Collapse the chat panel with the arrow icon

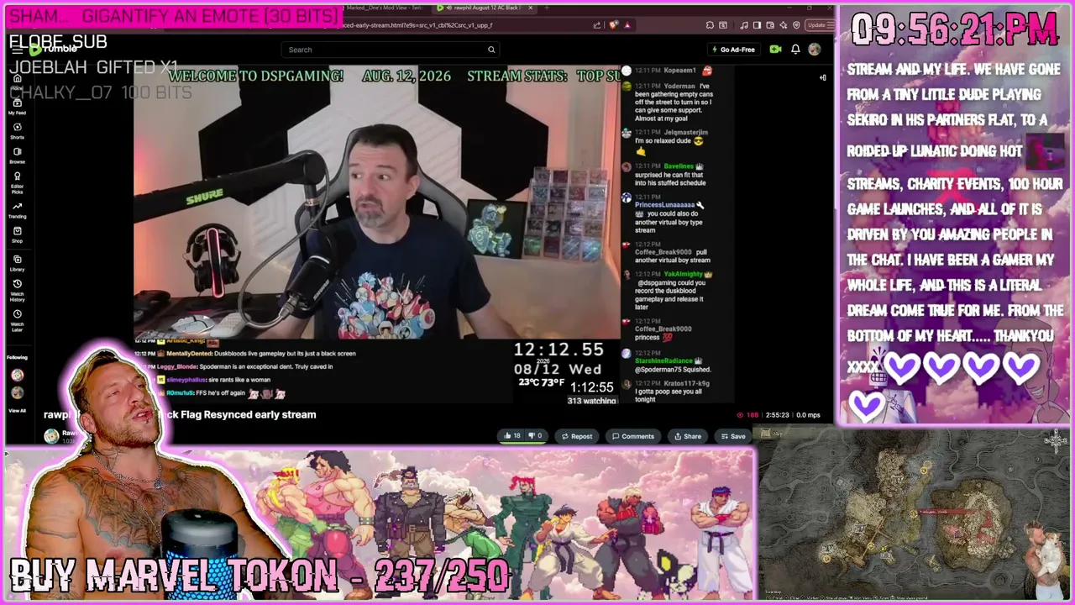coord(823,77)
